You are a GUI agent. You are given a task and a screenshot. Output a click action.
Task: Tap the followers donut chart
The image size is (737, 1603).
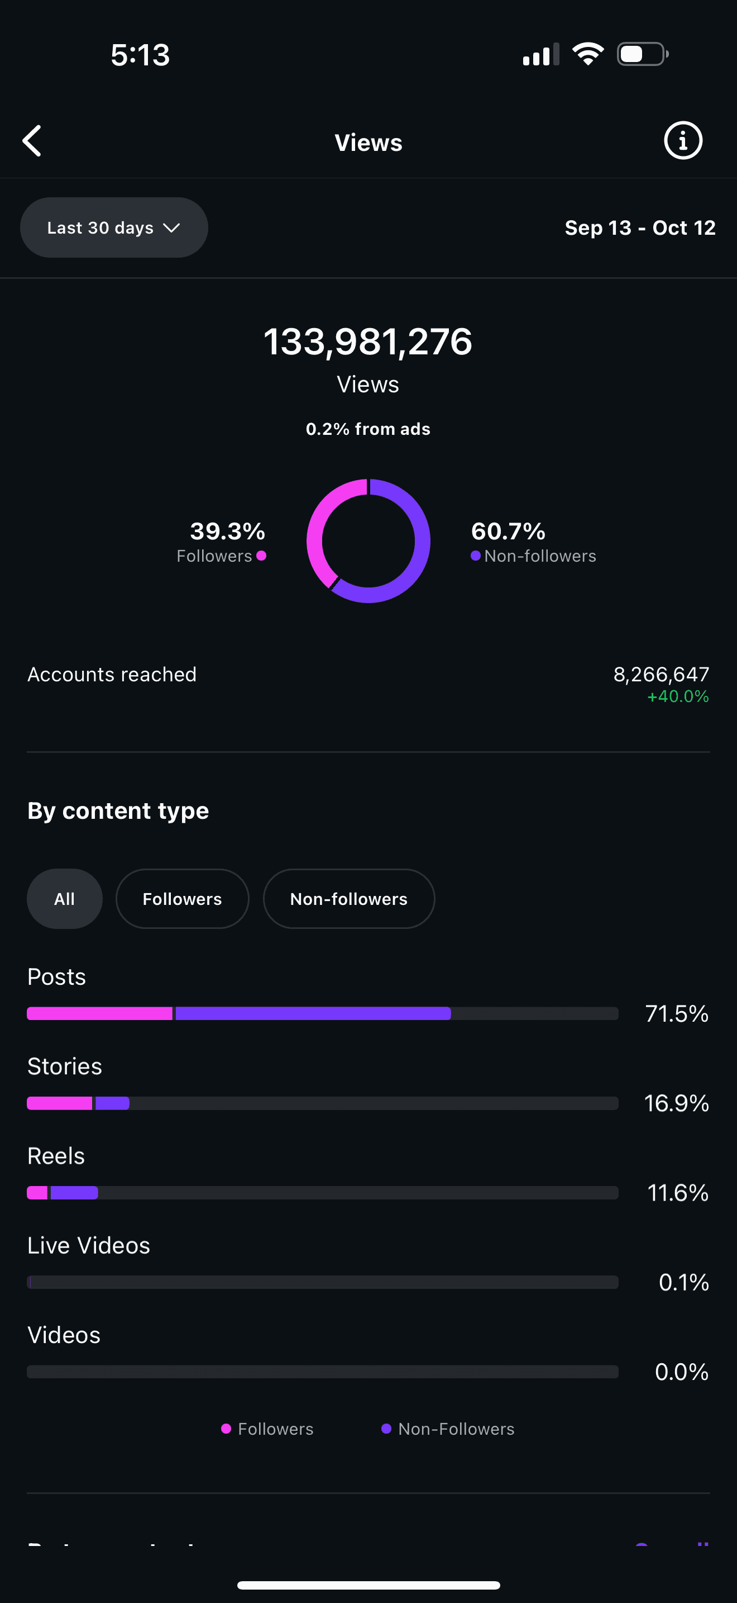pos(368,541)
